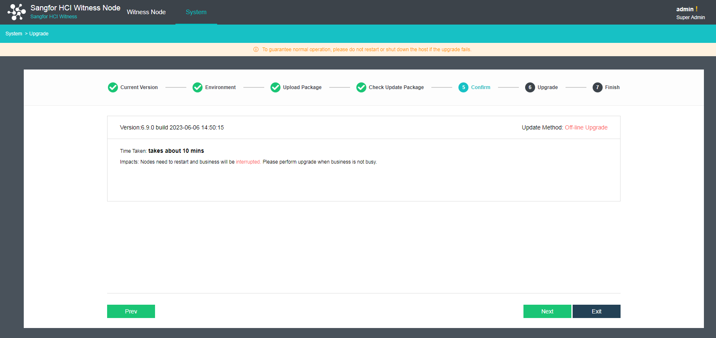
Task: Click the yellow exclamation alert beside admin
Action: click(696, 9)
